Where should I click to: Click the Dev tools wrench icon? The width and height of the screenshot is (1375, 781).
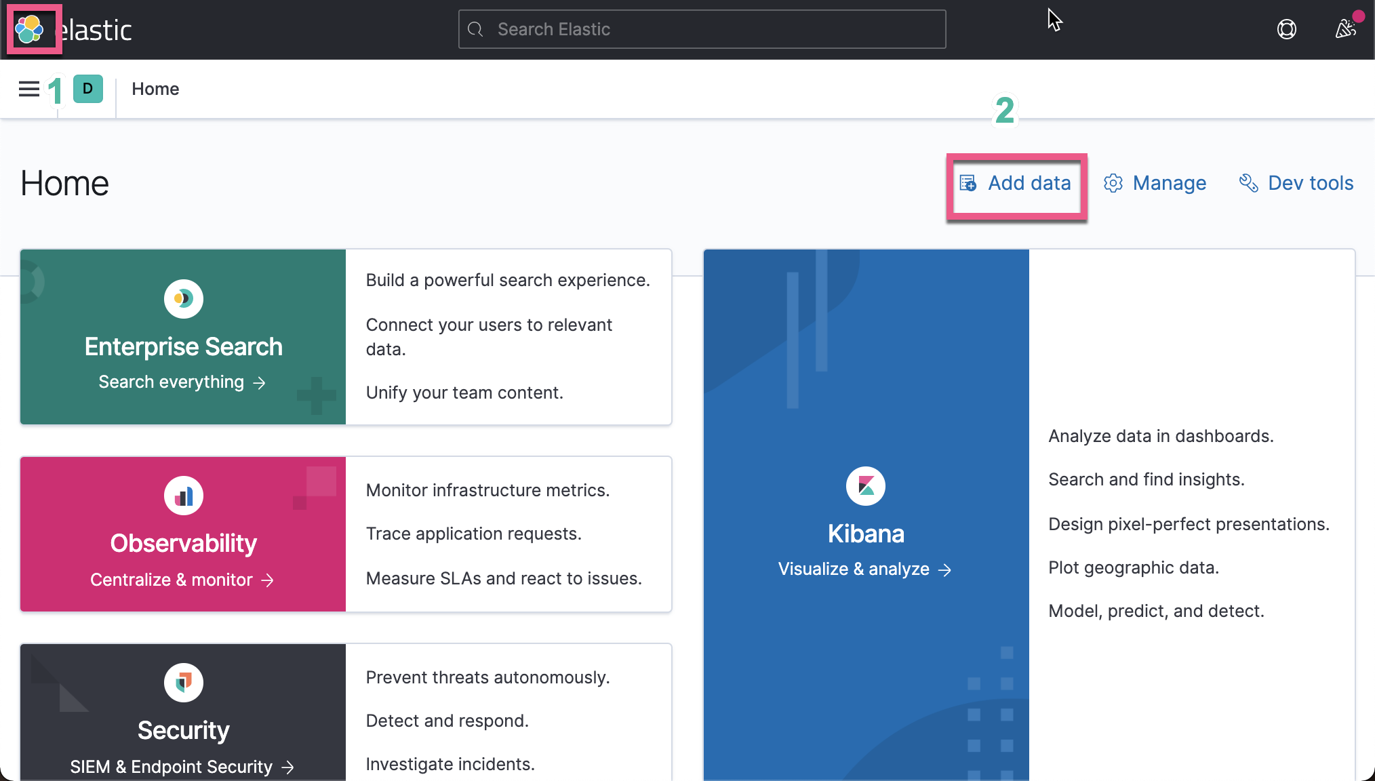[x=1248, y=183]
